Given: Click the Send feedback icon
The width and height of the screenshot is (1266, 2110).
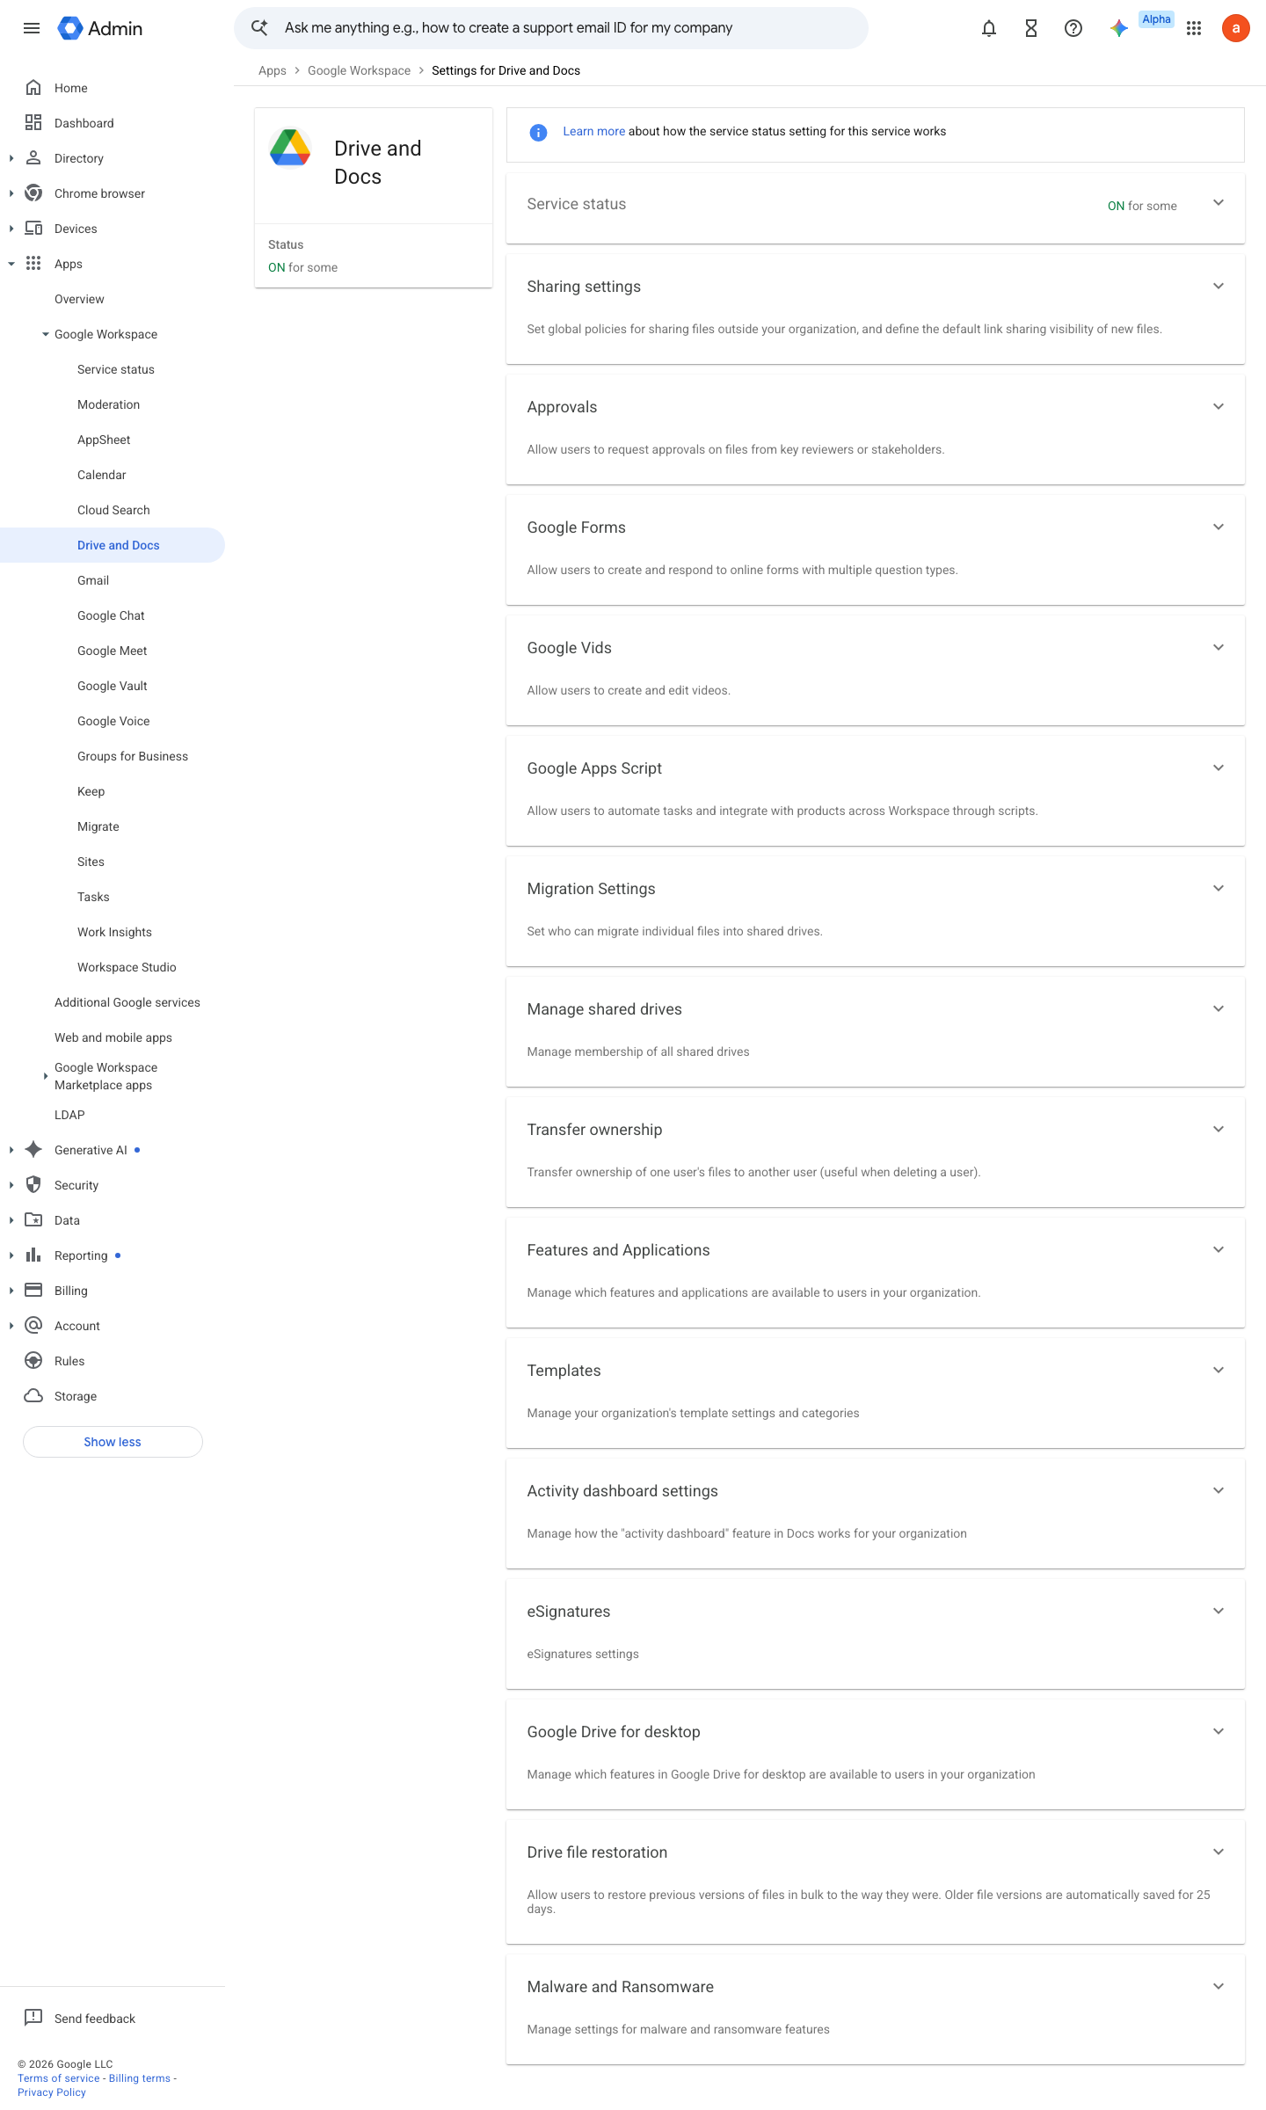Looking at the screenshot, I should pyautogui.click(x=33, y=2018).
